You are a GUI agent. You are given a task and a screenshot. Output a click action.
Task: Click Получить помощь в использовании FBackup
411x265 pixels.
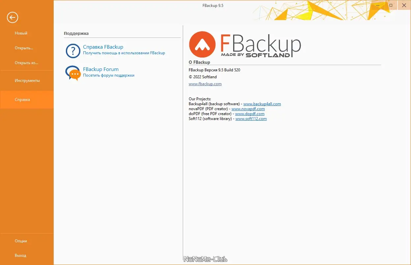click(x=124, y=53)
